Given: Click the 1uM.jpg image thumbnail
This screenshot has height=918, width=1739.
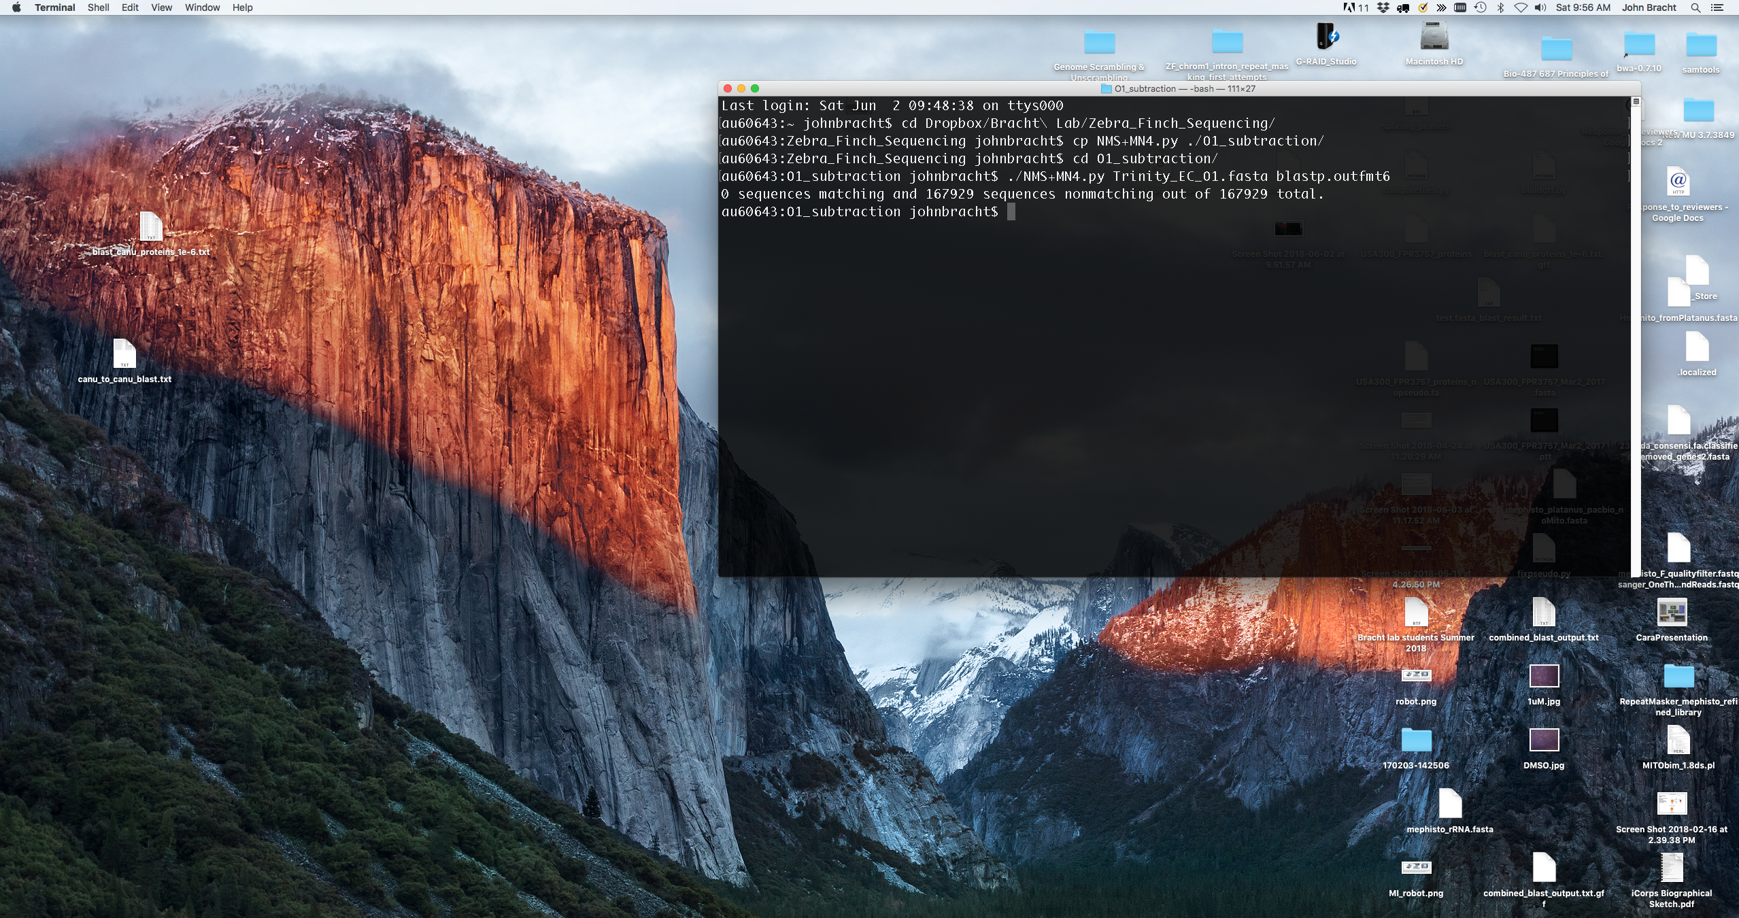Looking at the screenshot, I should point(1543,677).
